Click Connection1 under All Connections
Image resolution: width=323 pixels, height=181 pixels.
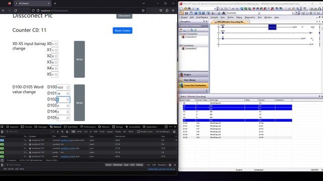(191, 49)
